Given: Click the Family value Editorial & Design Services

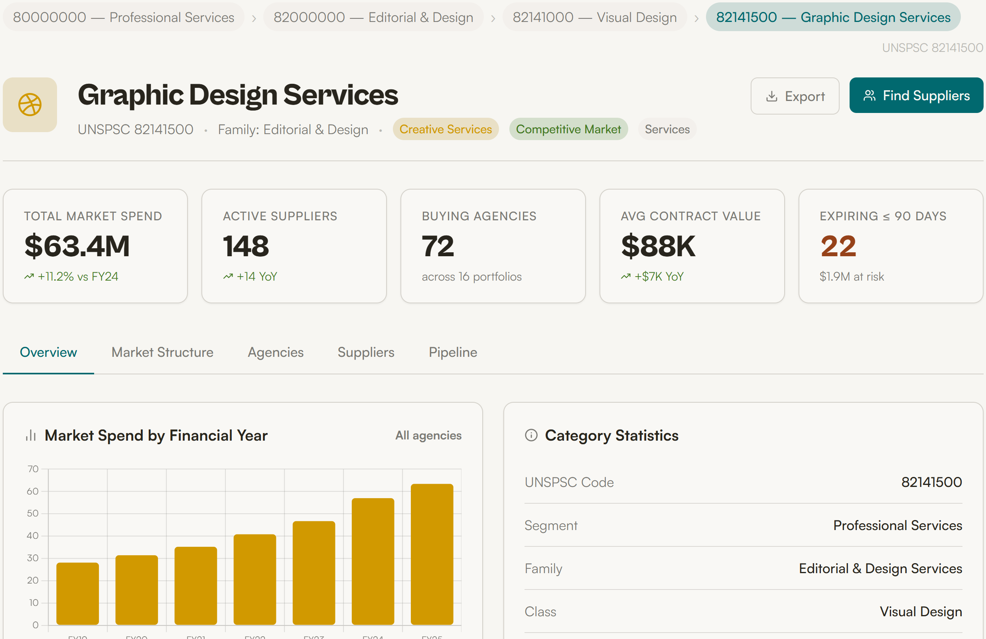Looking at the screenshot, I should (880, 568).
